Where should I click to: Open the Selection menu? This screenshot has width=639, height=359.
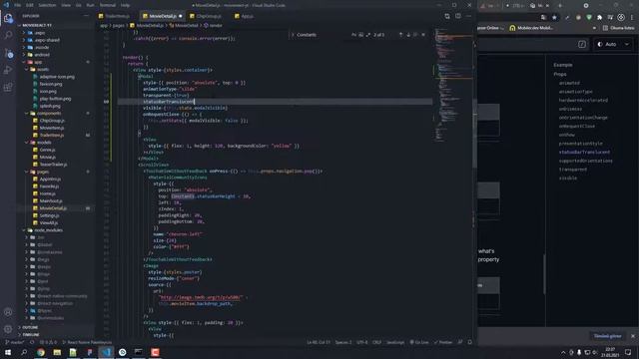pos(47,5)
